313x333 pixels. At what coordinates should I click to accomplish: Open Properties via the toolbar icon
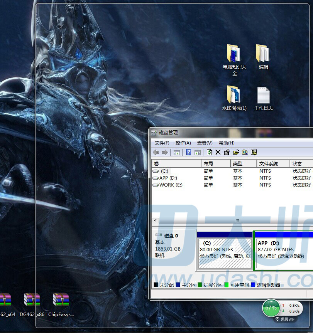pos(227,152)
